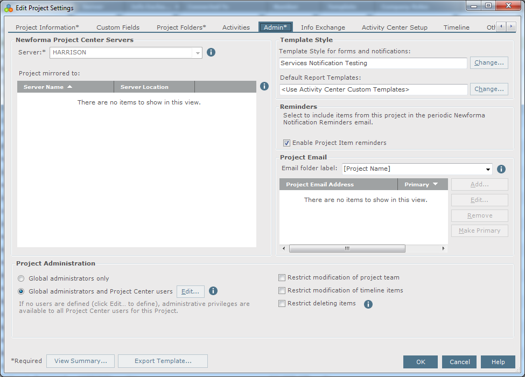This screenshot has width=525, height=377.
Task: Click Change for Default Report Templates
Action: point(489,89)
